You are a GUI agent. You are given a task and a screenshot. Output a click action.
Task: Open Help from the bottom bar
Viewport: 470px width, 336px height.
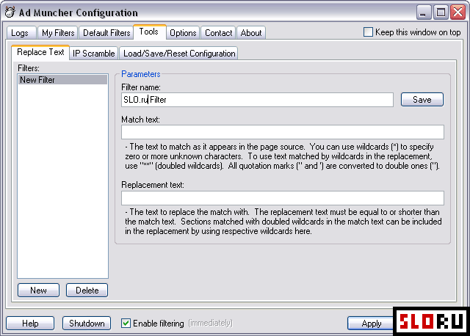pos(30,324)
